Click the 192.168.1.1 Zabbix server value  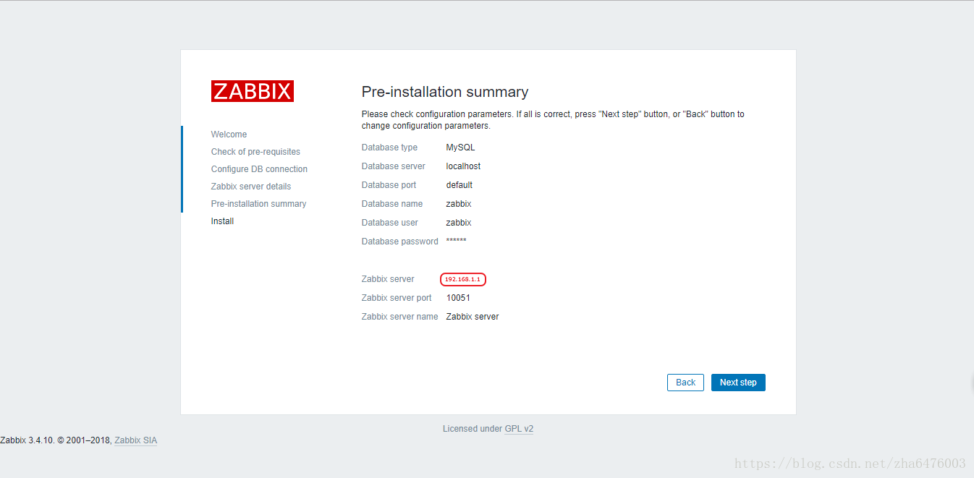tap(462, 279)
